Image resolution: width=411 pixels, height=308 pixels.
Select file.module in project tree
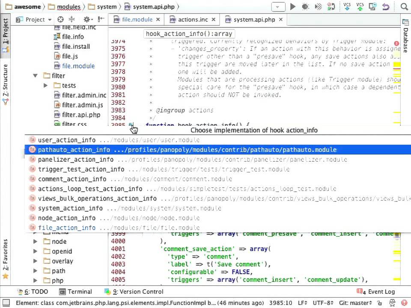click(74, 66)
